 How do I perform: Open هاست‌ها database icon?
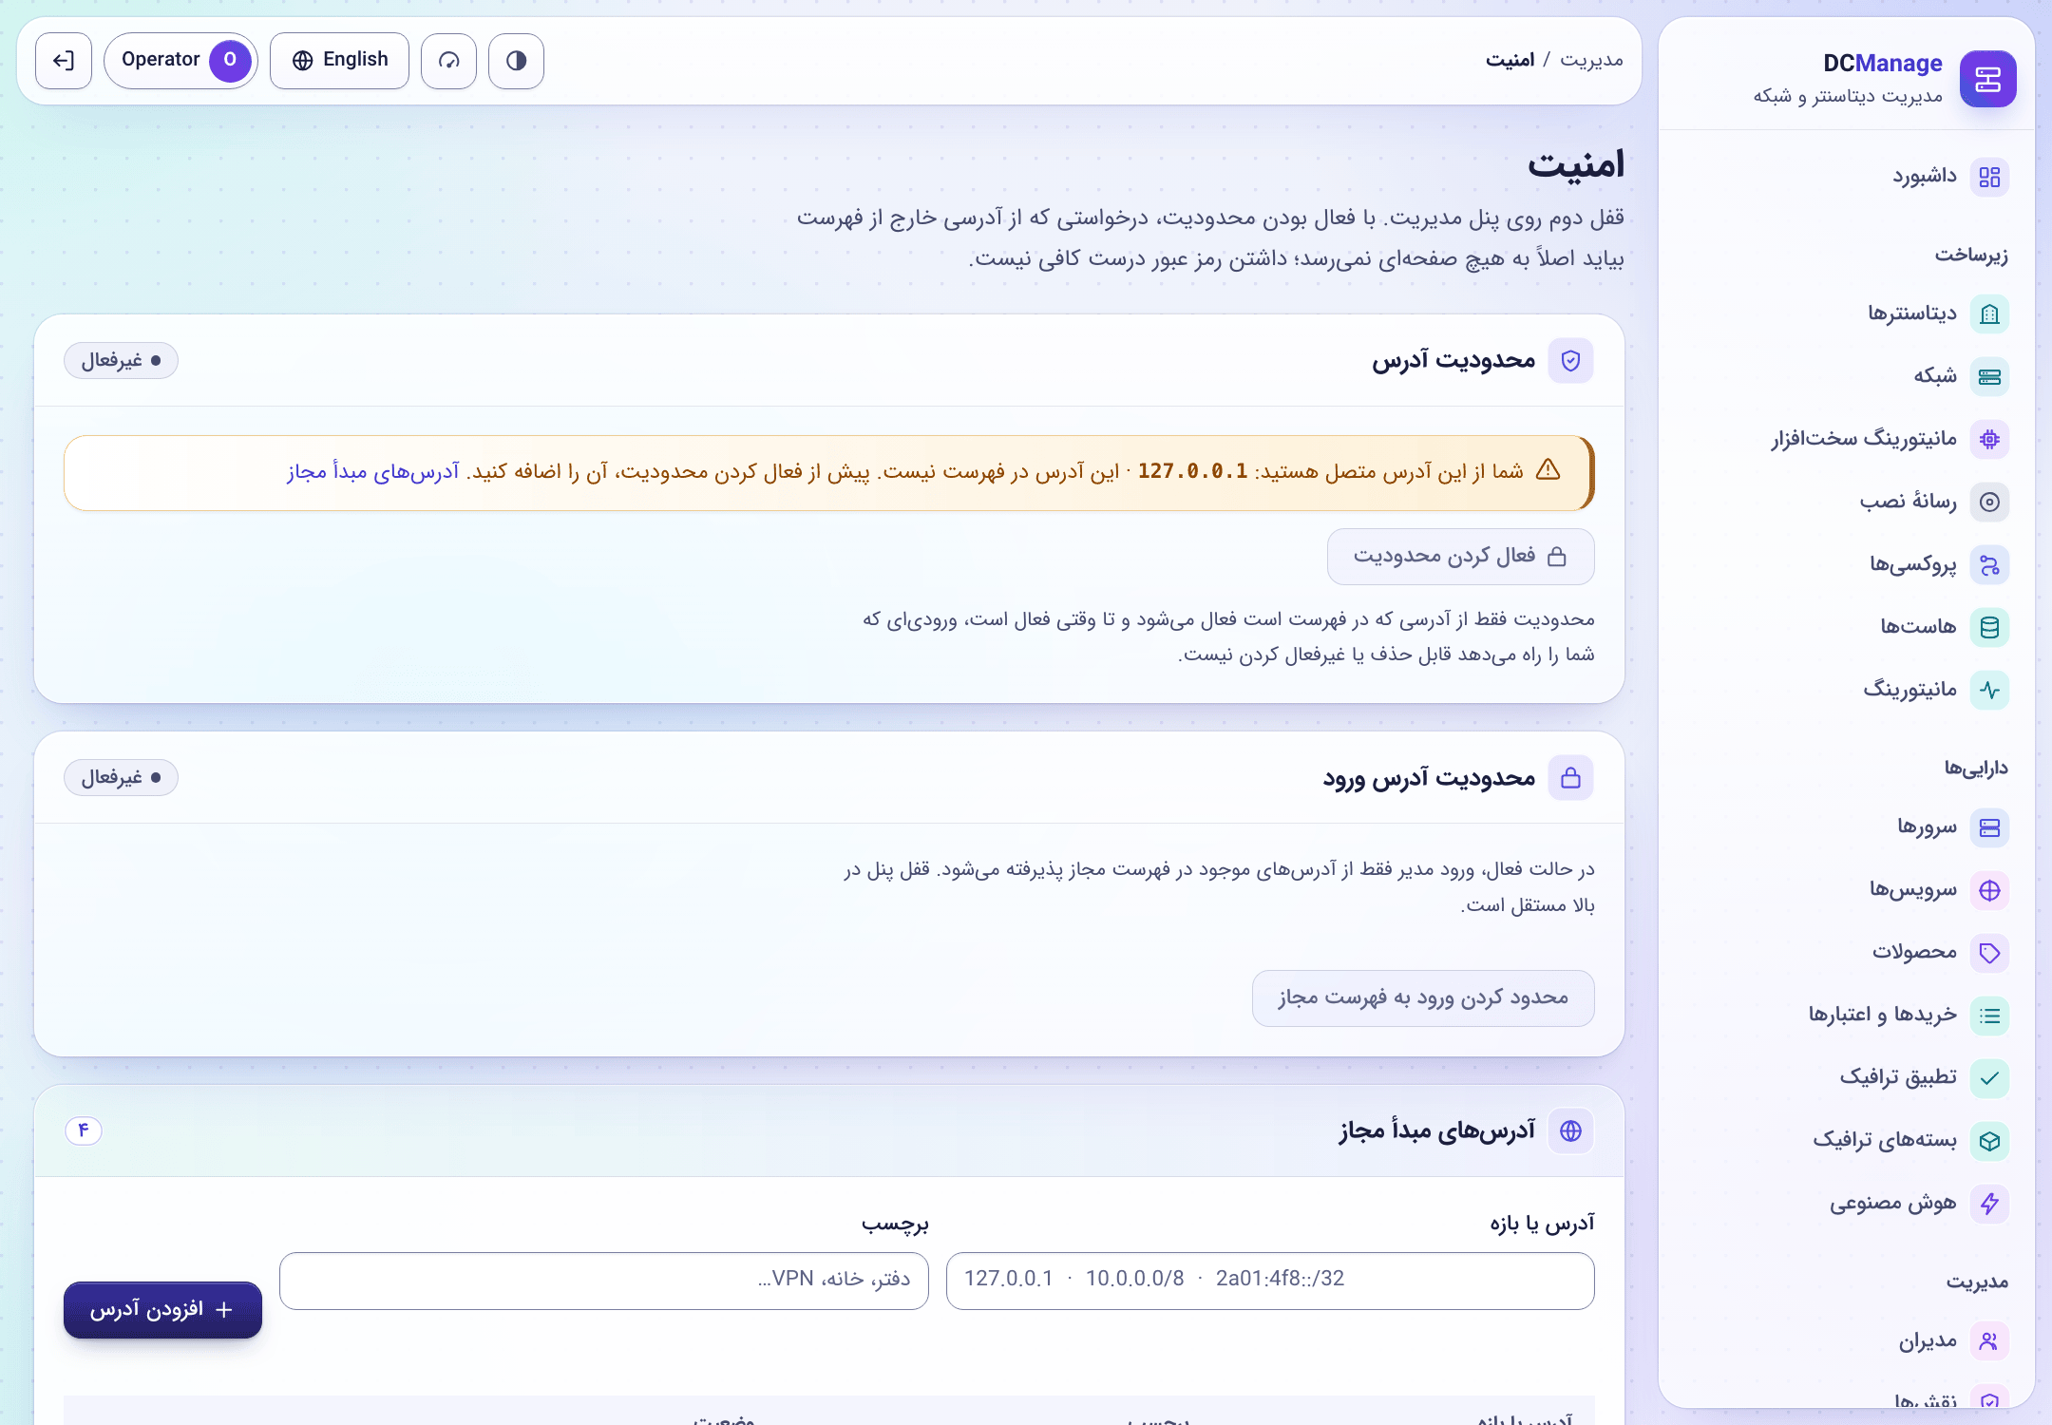click(1989, 628)
